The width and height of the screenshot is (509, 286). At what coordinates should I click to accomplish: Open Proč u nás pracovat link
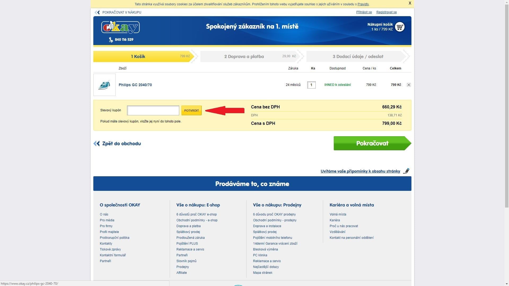tap(344, 226)
